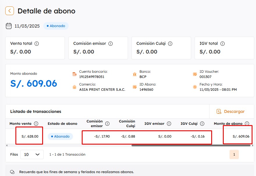Click the calendar icon beside the date

[9, 26]
